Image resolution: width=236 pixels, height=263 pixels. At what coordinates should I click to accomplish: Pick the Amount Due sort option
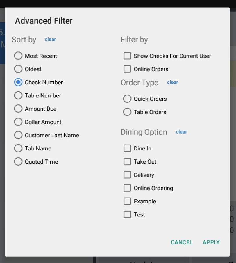pyautogui.click(x=18, y=109)
